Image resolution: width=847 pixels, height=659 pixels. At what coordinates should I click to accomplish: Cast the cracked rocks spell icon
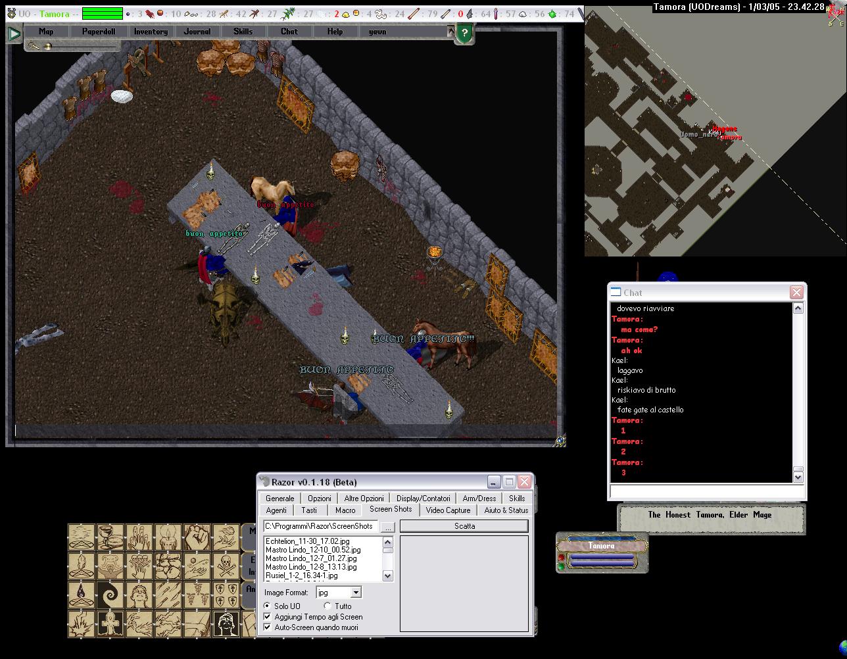tap(168, 566)
